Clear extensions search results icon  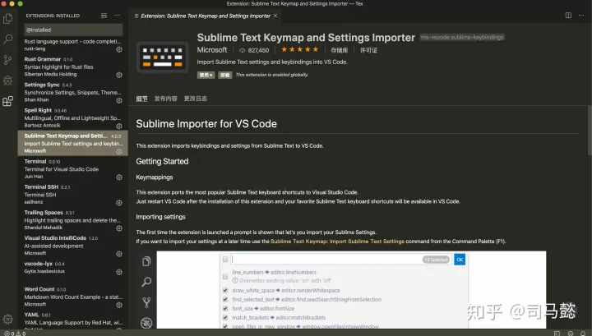point(104,16)
